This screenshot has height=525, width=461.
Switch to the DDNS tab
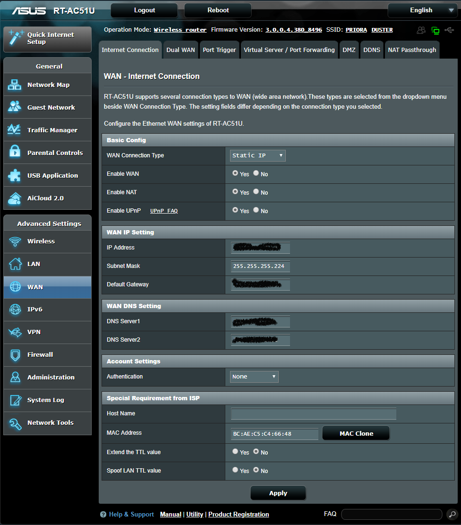[x=372, y=50]
